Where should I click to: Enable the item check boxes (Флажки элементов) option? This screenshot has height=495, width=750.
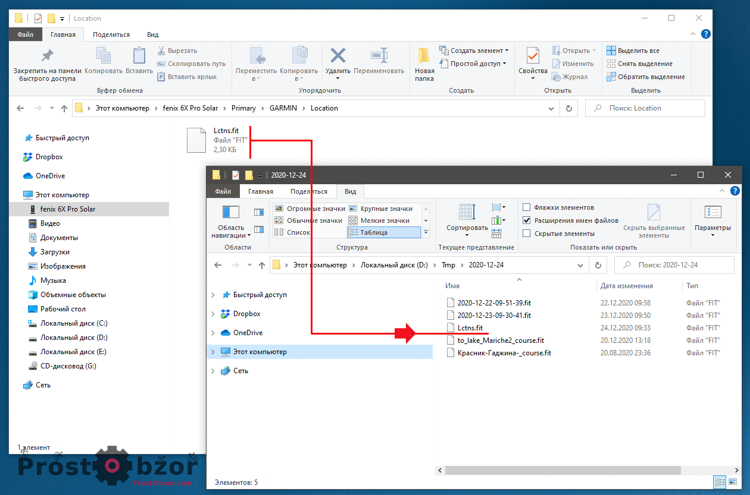526,207
